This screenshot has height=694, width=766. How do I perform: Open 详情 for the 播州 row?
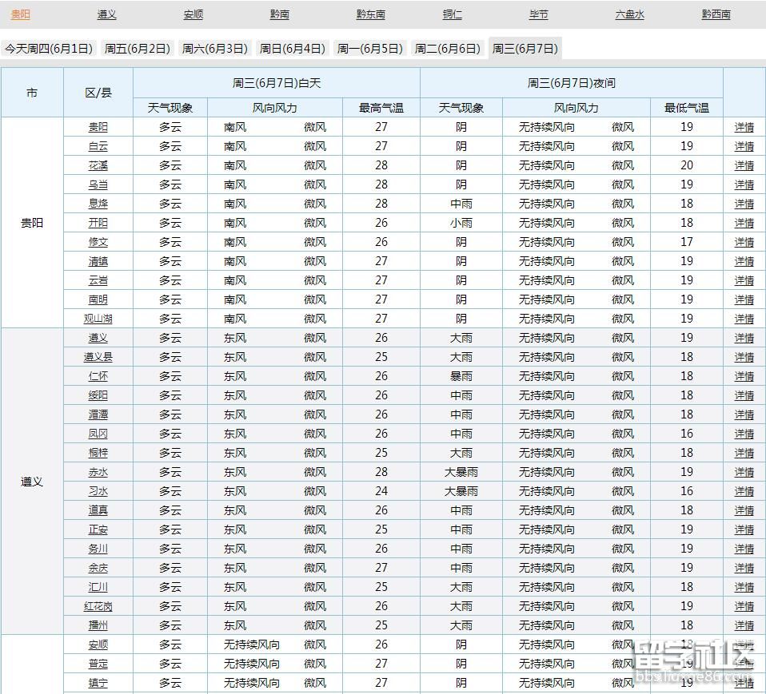tap(744, 625)
